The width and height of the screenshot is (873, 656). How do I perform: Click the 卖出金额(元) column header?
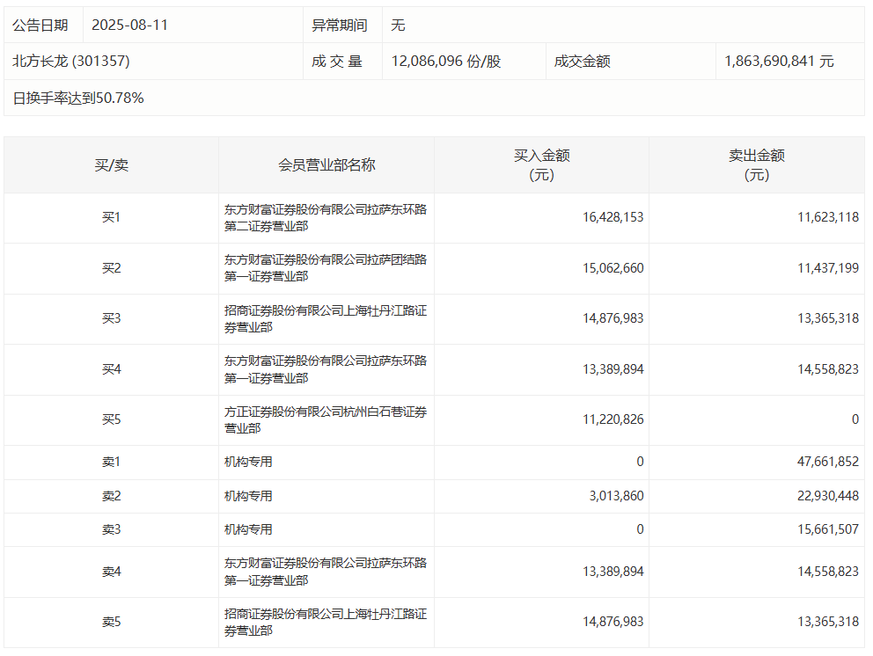tap(757, 165)
